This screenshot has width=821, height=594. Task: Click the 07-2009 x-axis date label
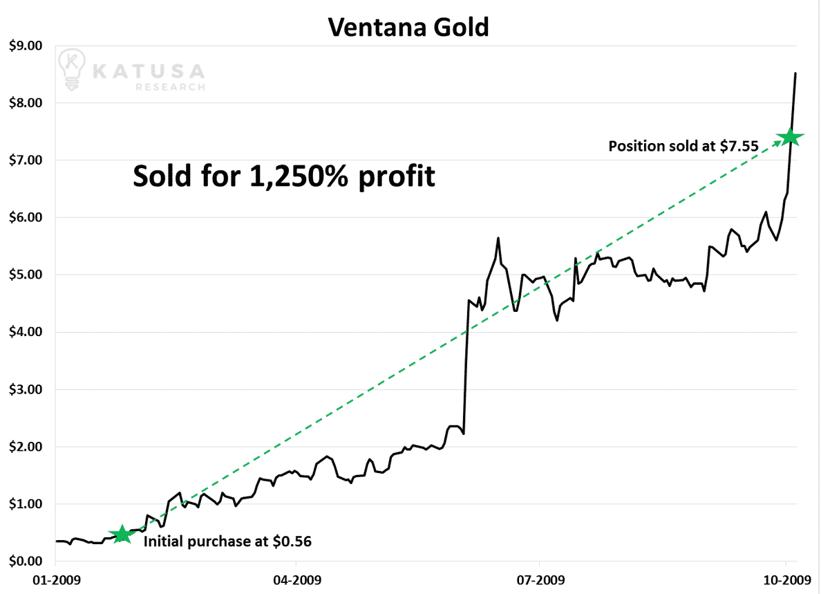(541, 580)
